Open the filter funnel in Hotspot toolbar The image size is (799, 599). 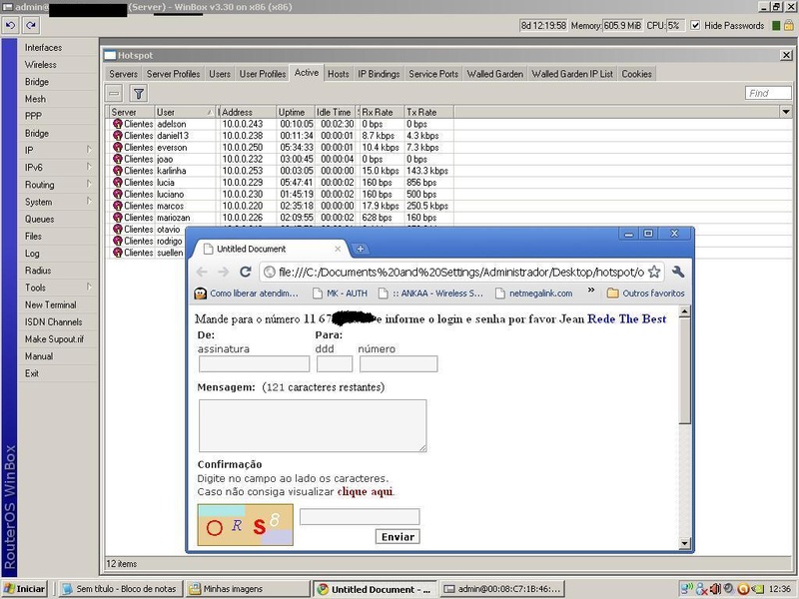139,93
